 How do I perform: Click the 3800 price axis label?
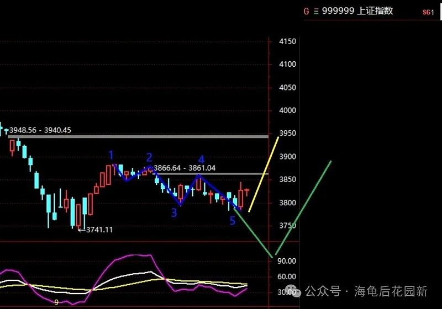click(287, 203)
